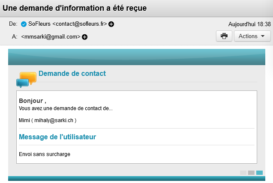Select the sender address contact@sofleurs.fr

pos(80,24)
